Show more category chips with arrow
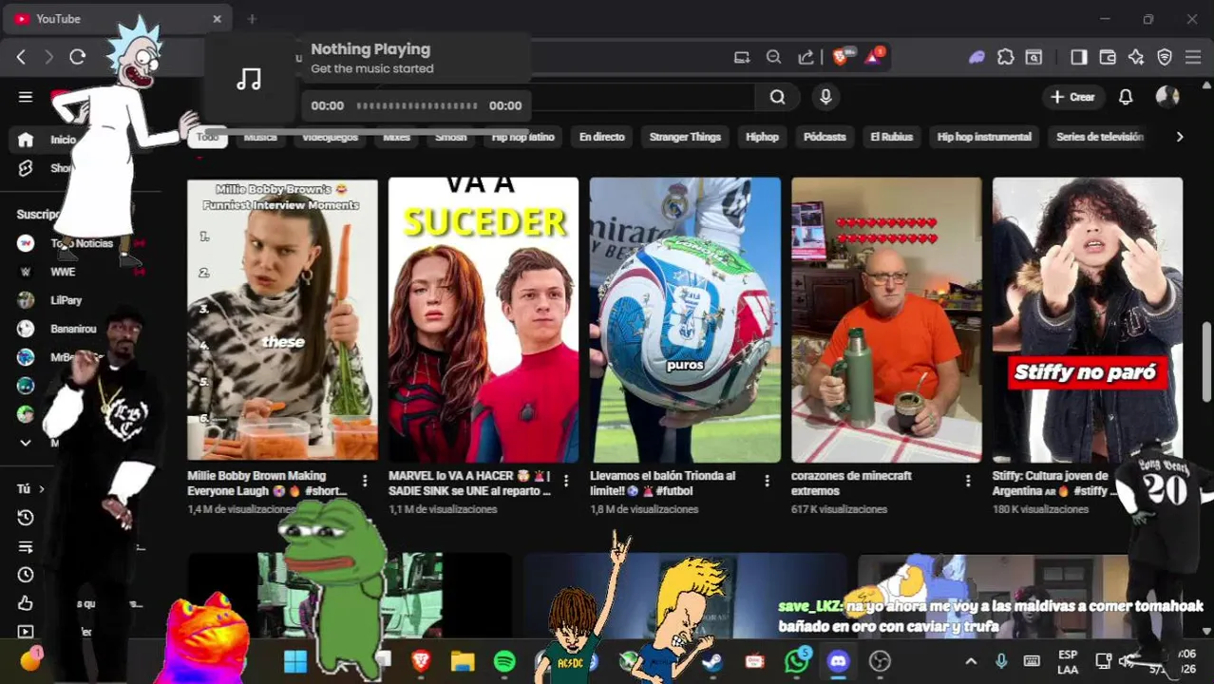This screenshot has height=684, width=1214. coord(1180,137)
